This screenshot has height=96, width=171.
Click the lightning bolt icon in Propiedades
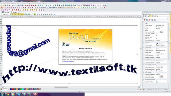[x=157, y=16]
